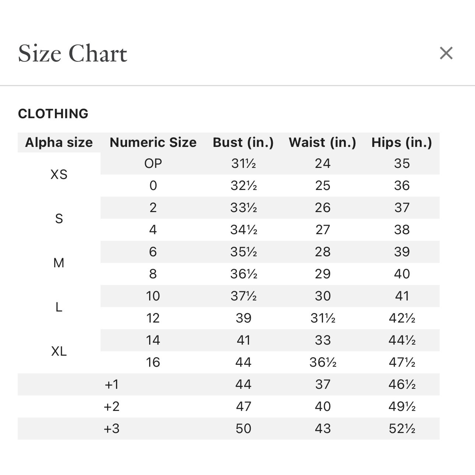Image resolution: width=475 pixels, height=475 pixels.
Task: Select the S alpha size cell
Action: (x=59, y=219)
